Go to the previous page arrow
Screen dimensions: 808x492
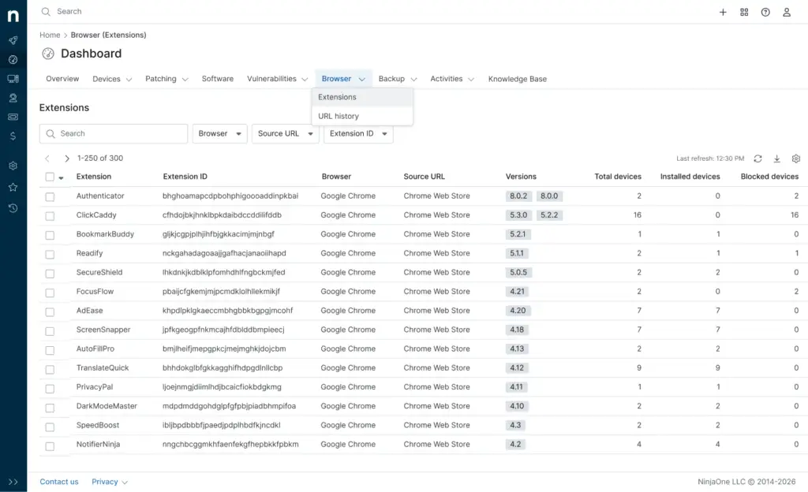[47, 158]
